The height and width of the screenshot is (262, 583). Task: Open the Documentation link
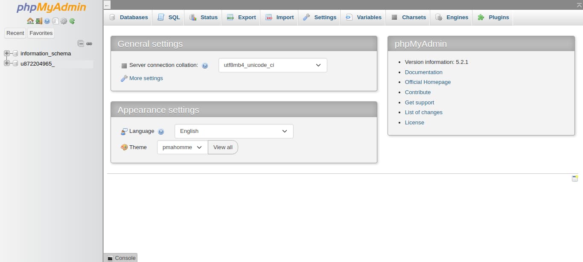(x=424, y=72)
